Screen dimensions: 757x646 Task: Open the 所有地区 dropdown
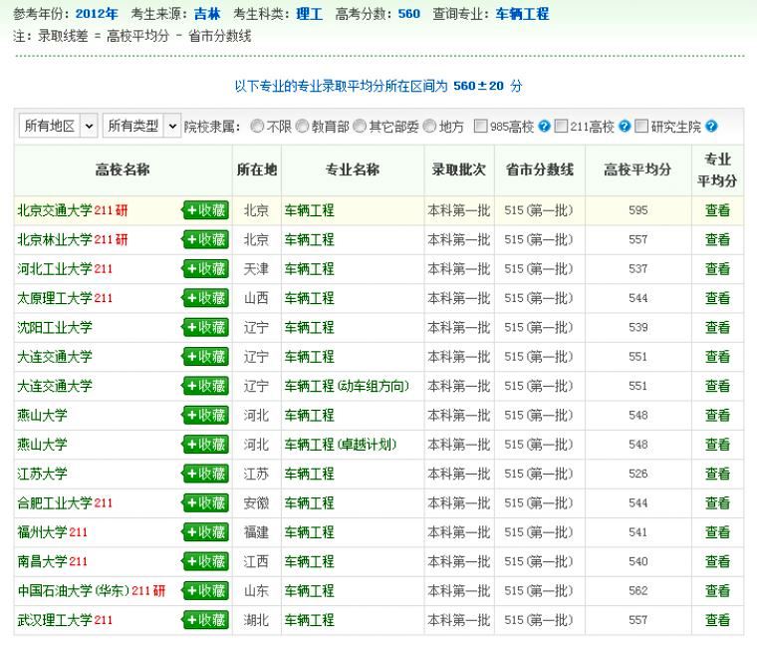coord(59,126)
